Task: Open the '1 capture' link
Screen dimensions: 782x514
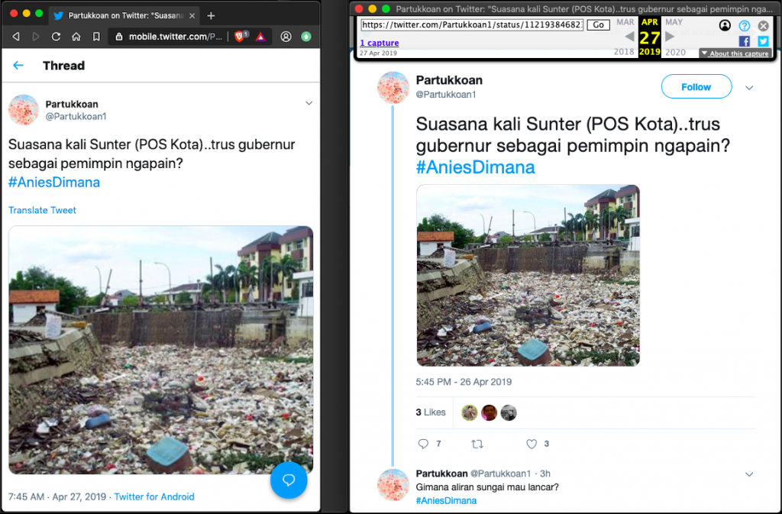Action: [x=380, y=43]
